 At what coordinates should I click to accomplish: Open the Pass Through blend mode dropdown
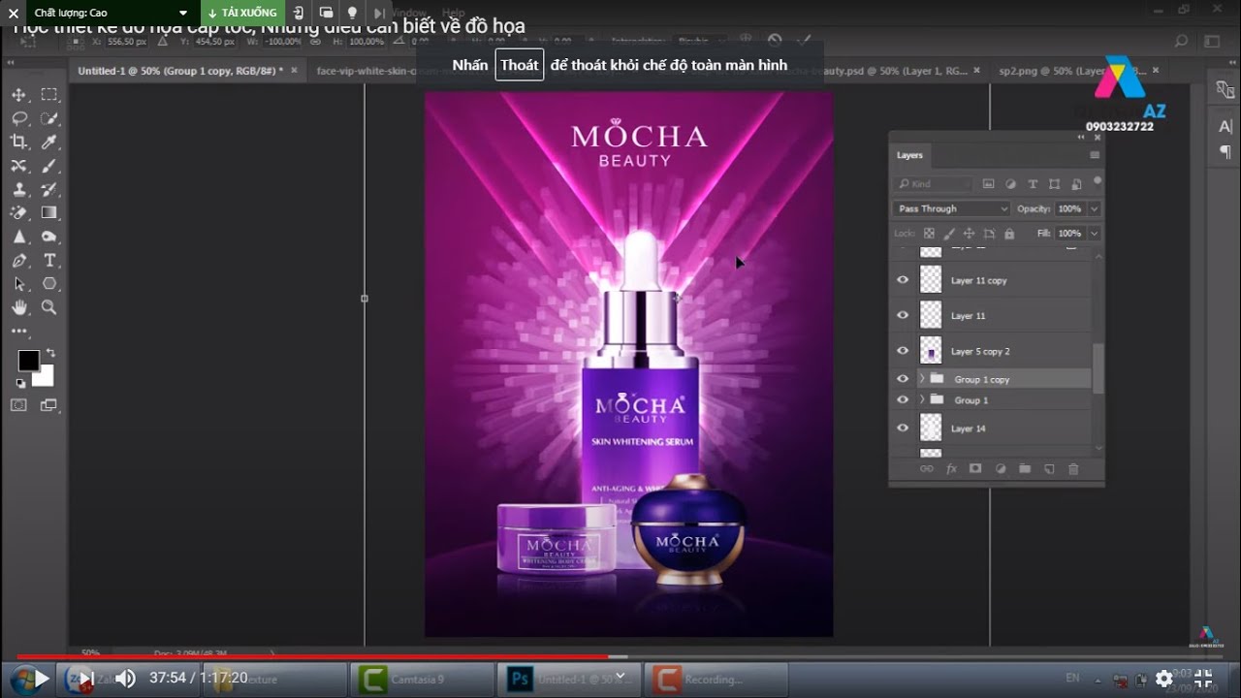click(951, 208)
